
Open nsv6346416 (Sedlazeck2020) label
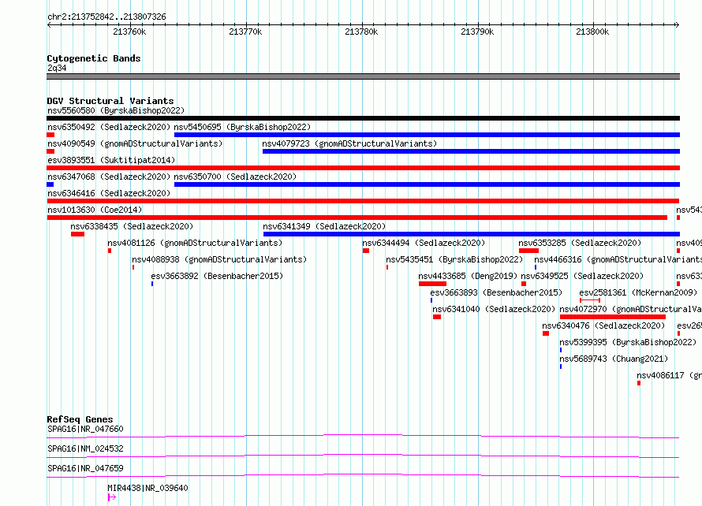[x=109, y=193]
